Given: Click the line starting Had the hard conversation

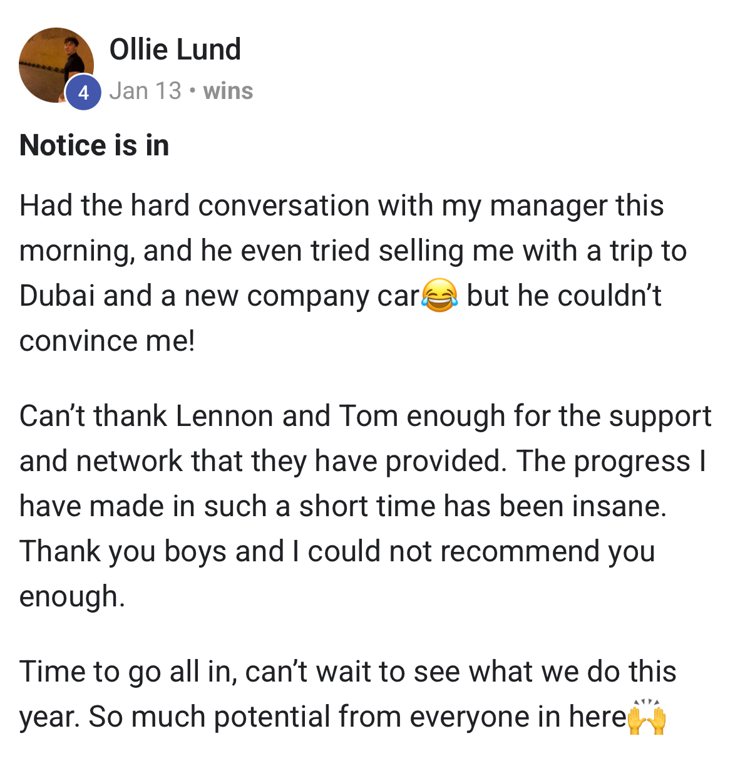Looking at the screenshot, I should click(x=342, y=206).
